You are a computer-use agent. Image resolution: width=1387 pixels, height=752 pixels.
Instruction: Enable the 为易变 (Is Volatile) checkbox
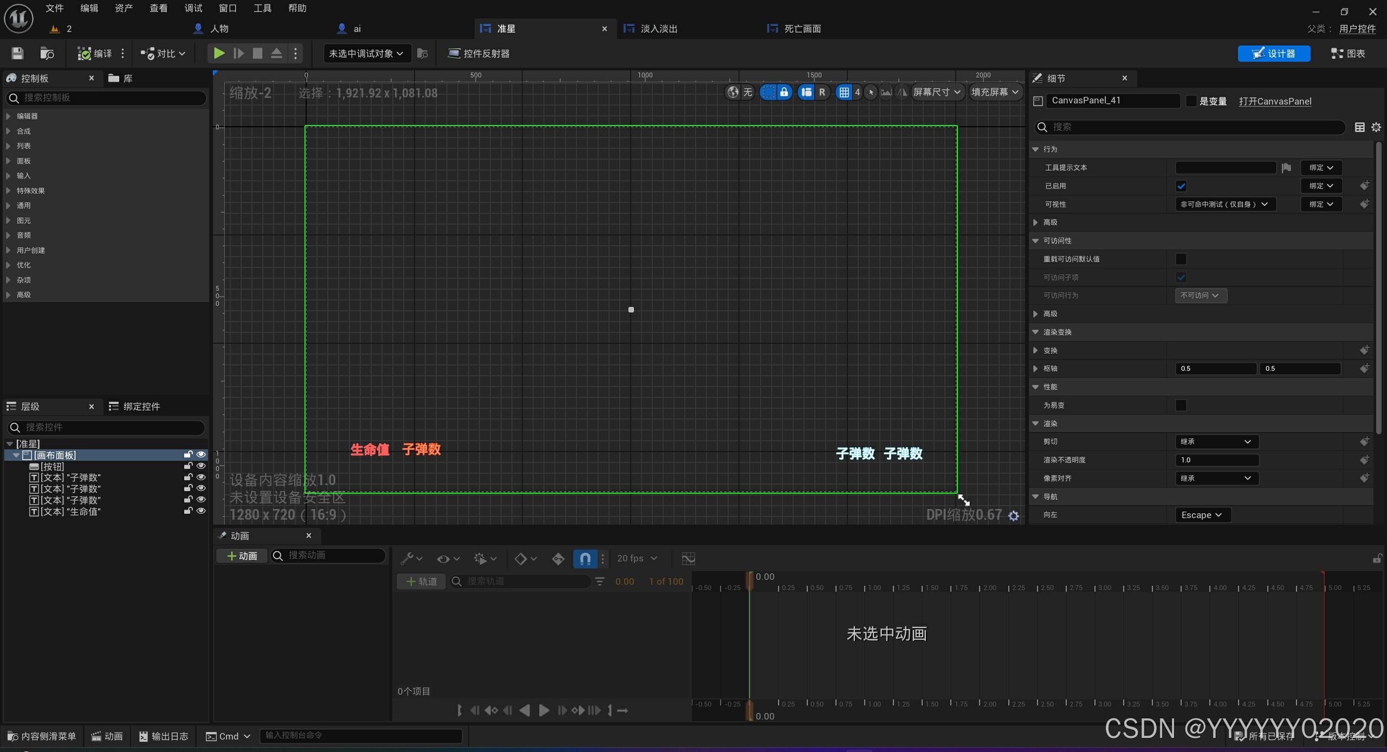(x=1181, y=405)
